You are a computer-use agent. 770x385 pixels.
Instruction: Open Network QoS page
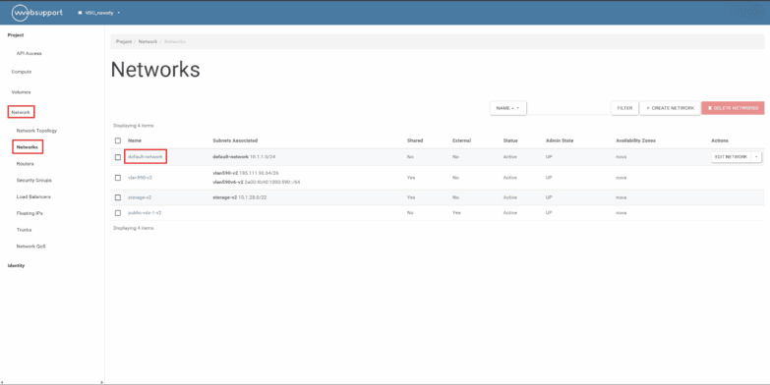click(x=30, y=247)
